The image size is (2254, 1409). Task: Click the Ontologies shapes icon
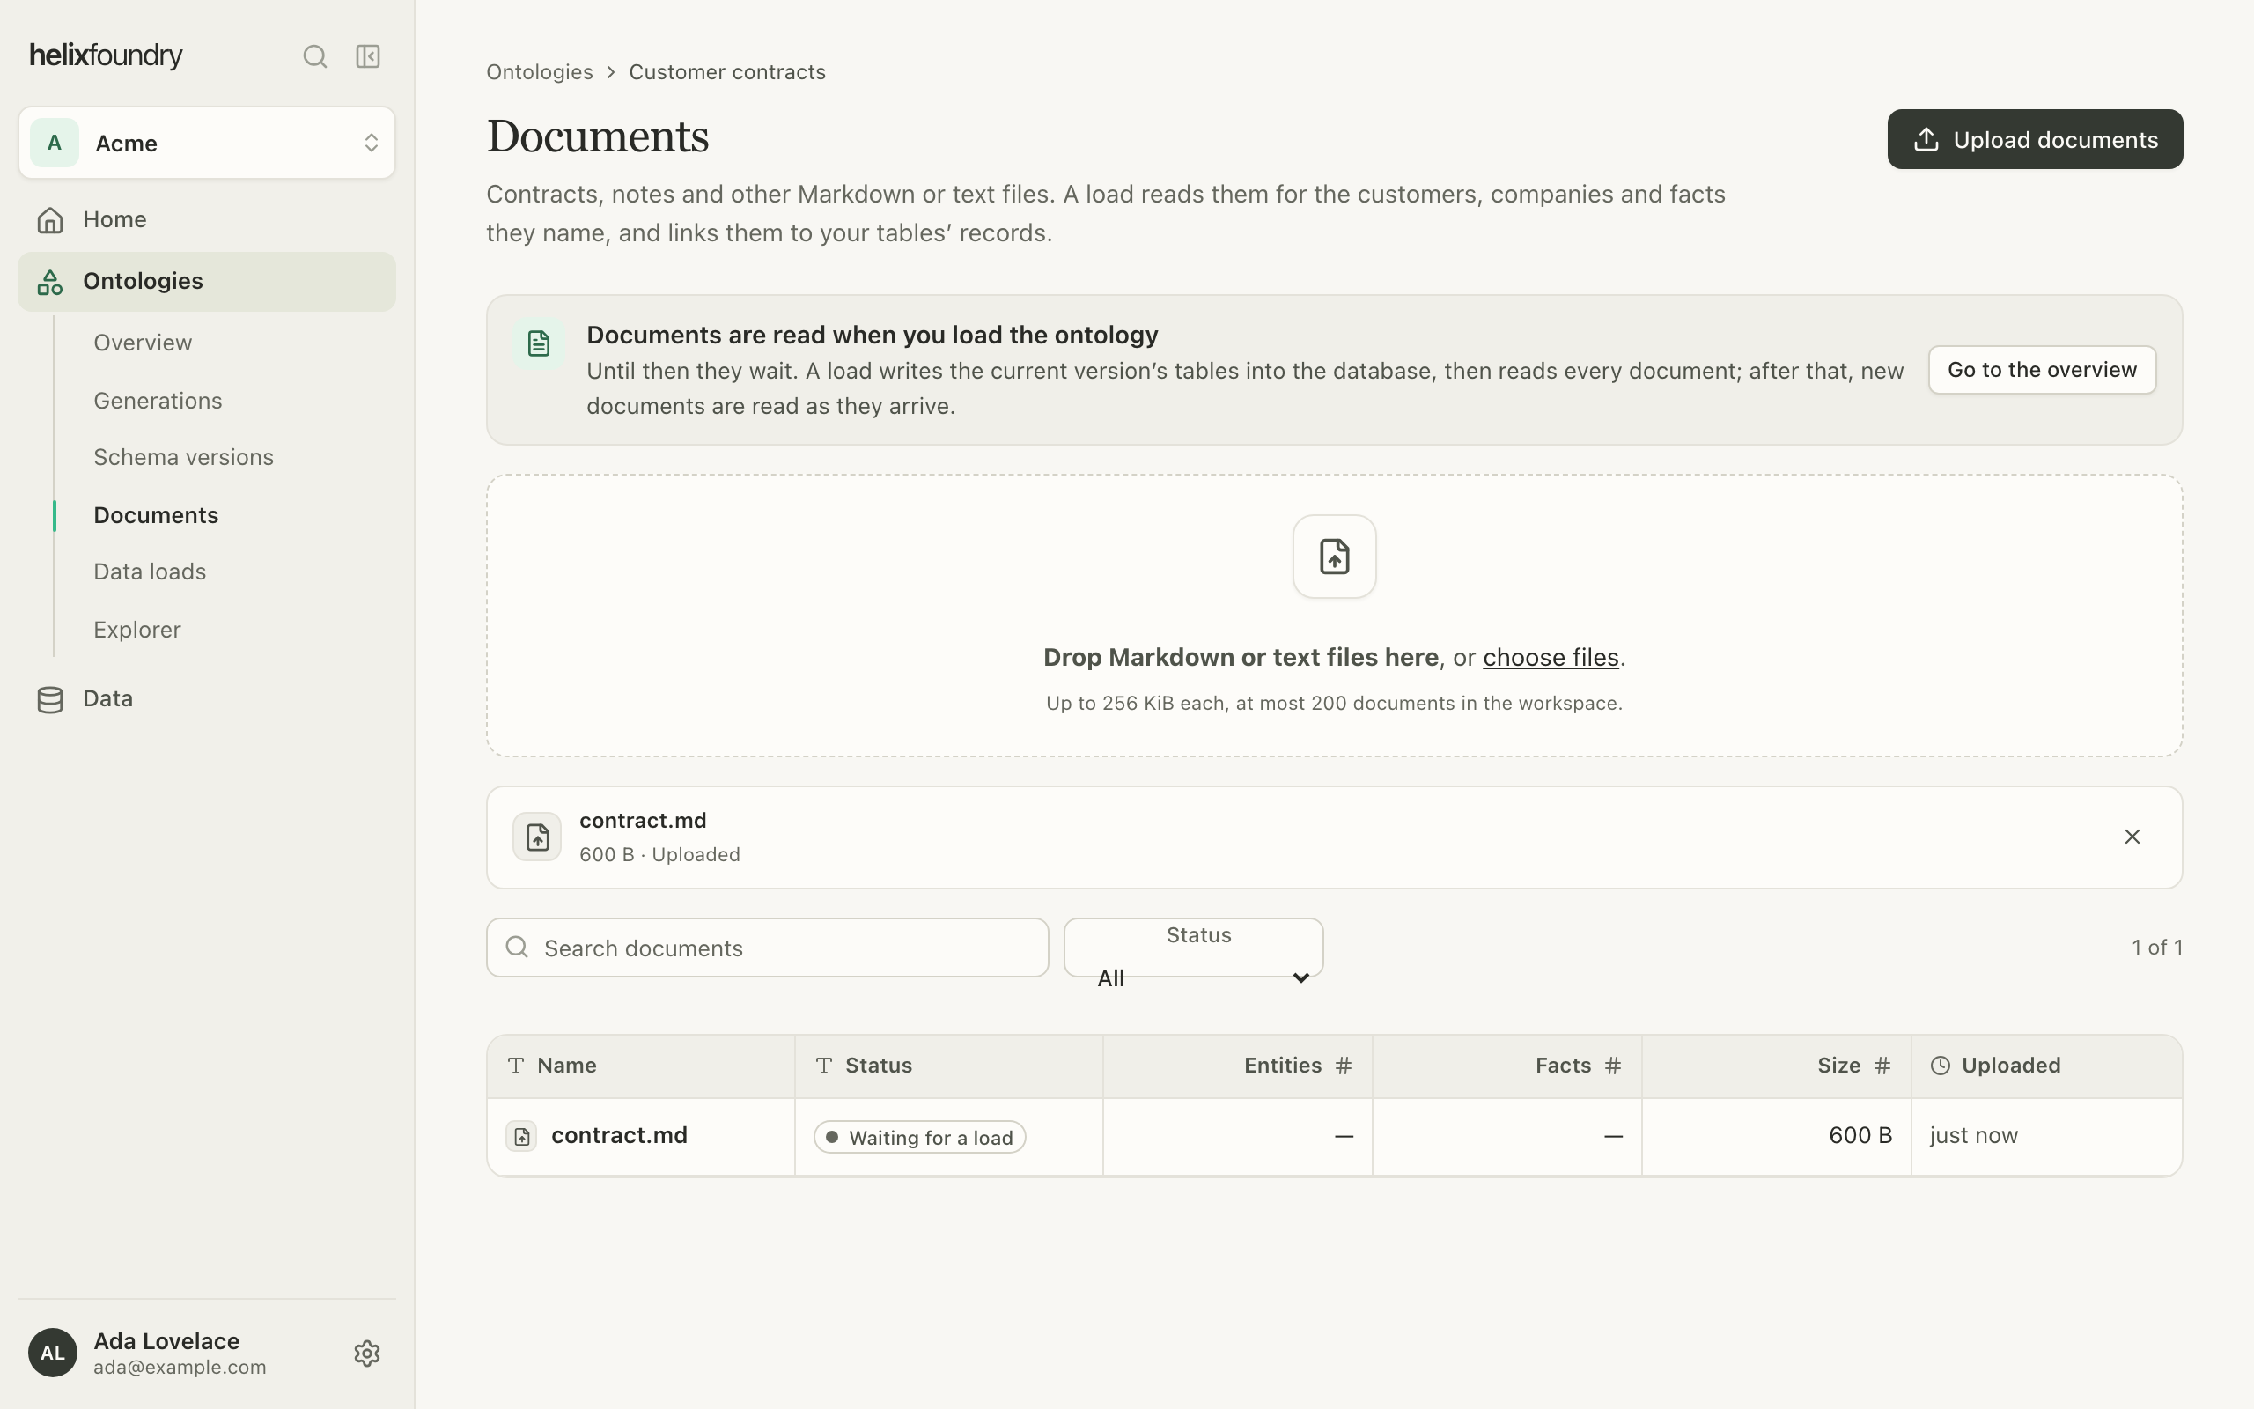tap(50, 282)
